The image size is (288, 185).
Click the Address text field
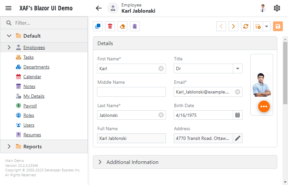point(203,138)
